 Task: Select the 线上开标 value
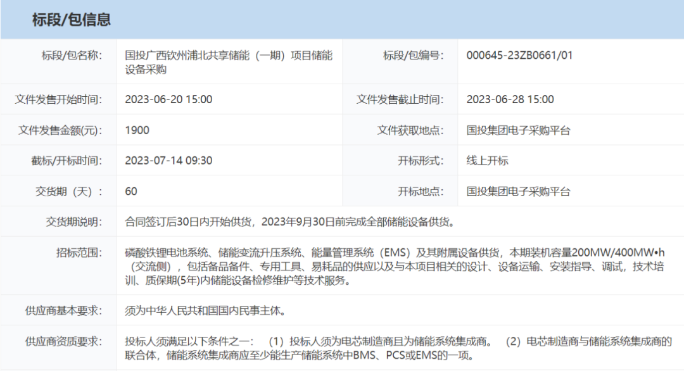coord(487,161)
